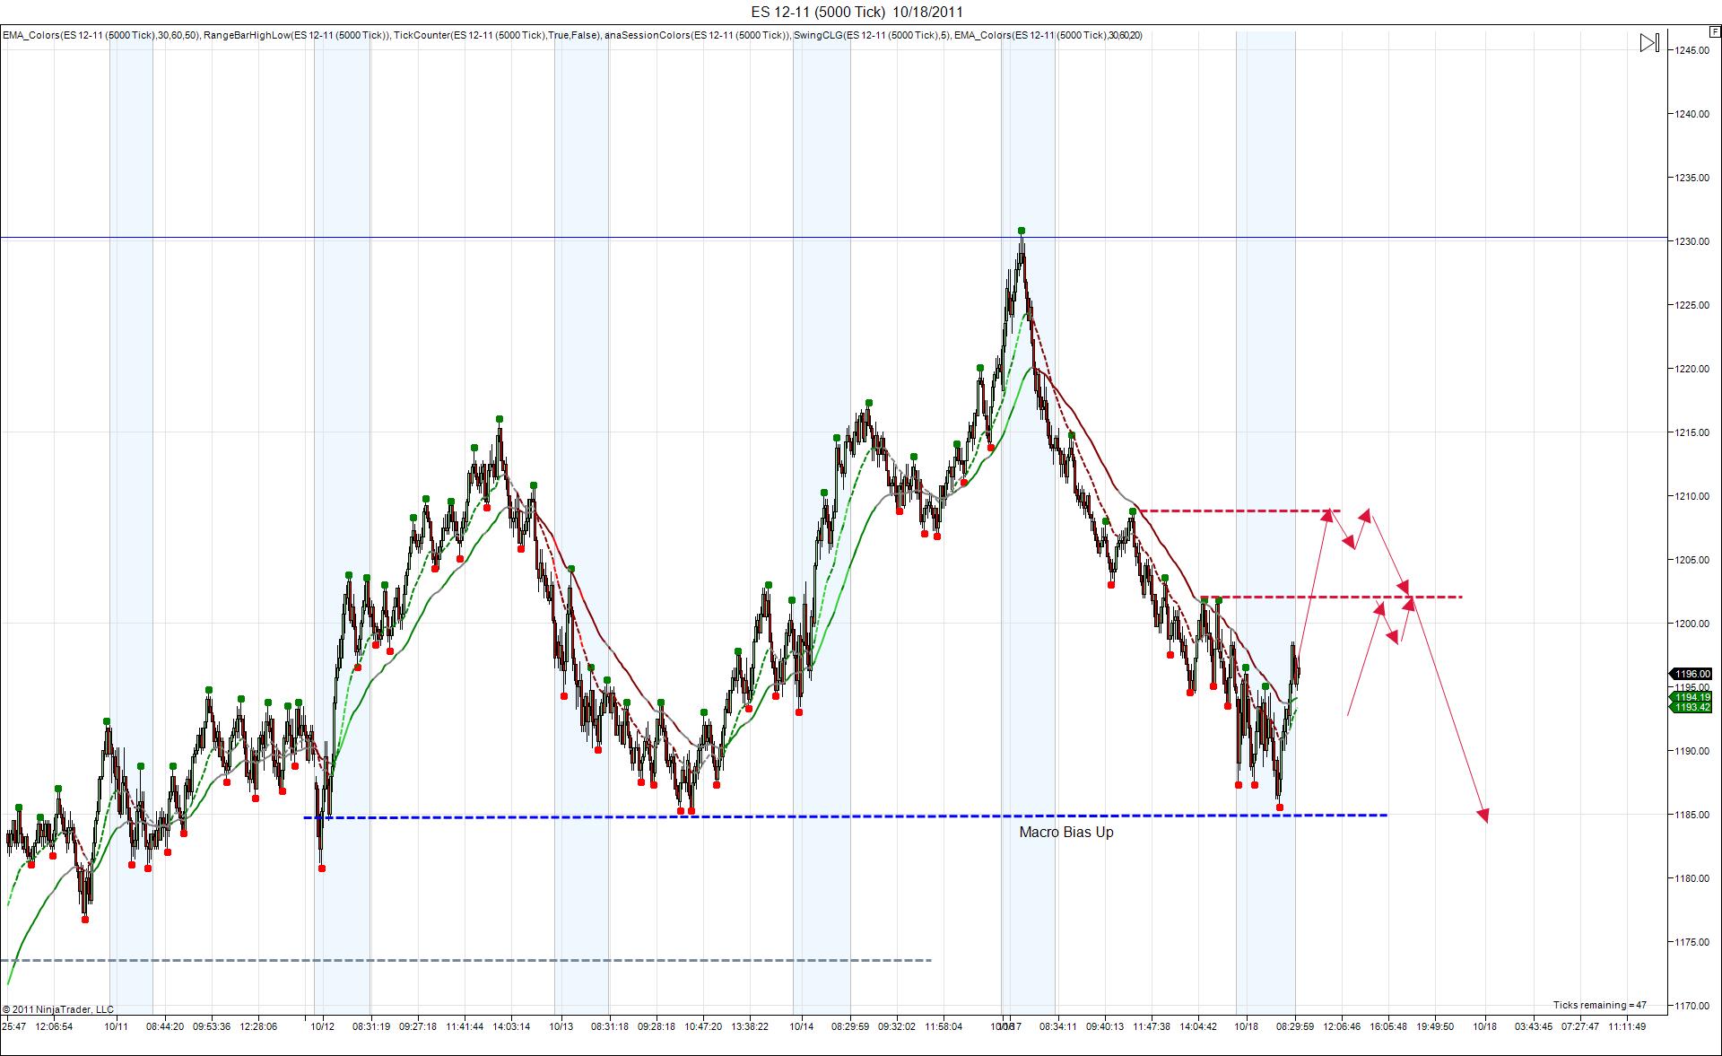Click the 10/13 date label on time axis
This screenshot has height=1056, width=1722.
(561, 1026)
